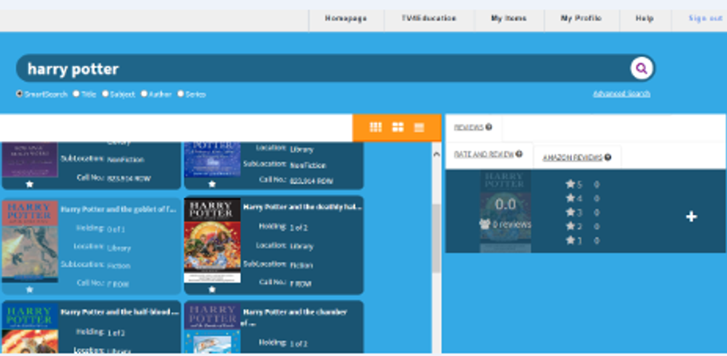The height and width of the screenshot is (356, 727).
Task: Open 'Harry Potter and the goblet of f...' title
Action: point(119,209)
